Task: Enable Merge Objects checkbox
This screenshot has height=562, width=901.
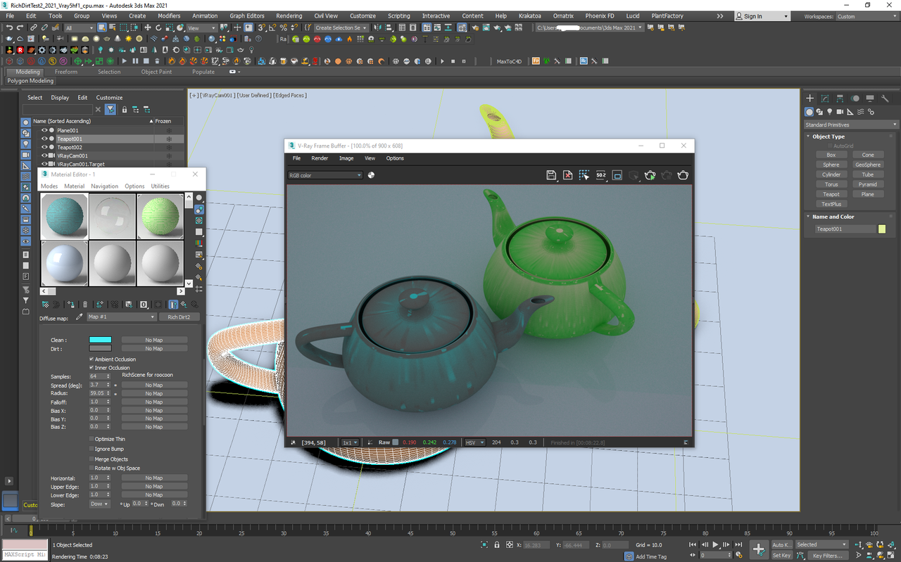Action: [92, 459]
